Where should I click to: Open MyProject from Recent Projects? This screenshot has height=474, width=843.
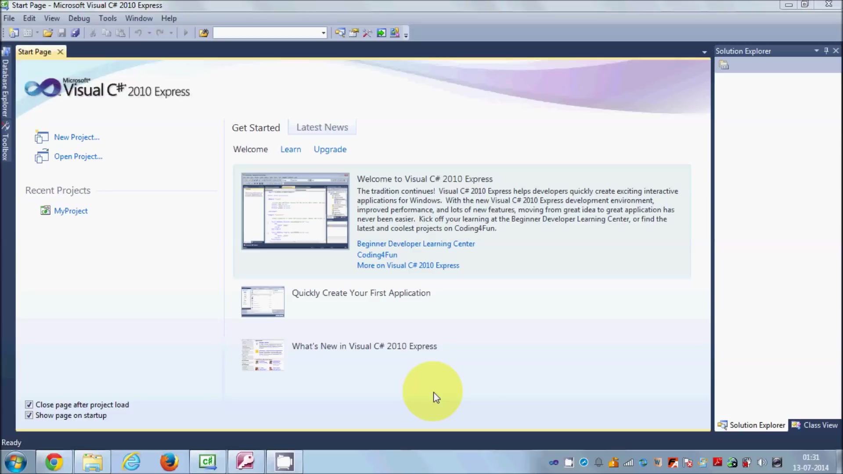71,211
